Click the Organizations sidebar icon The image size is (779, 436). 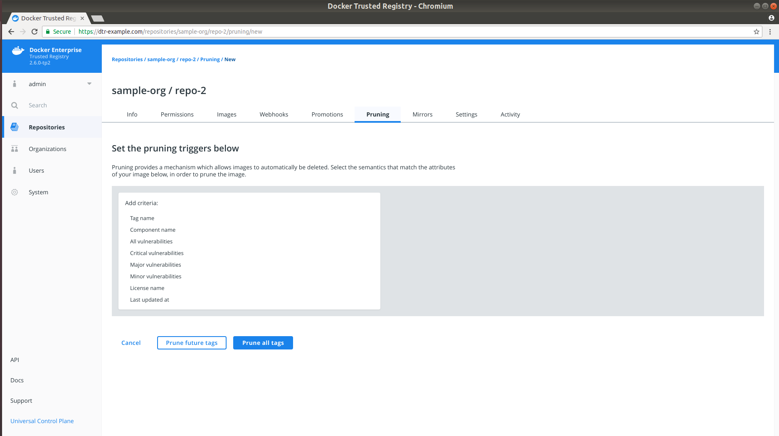pos(15,149)
